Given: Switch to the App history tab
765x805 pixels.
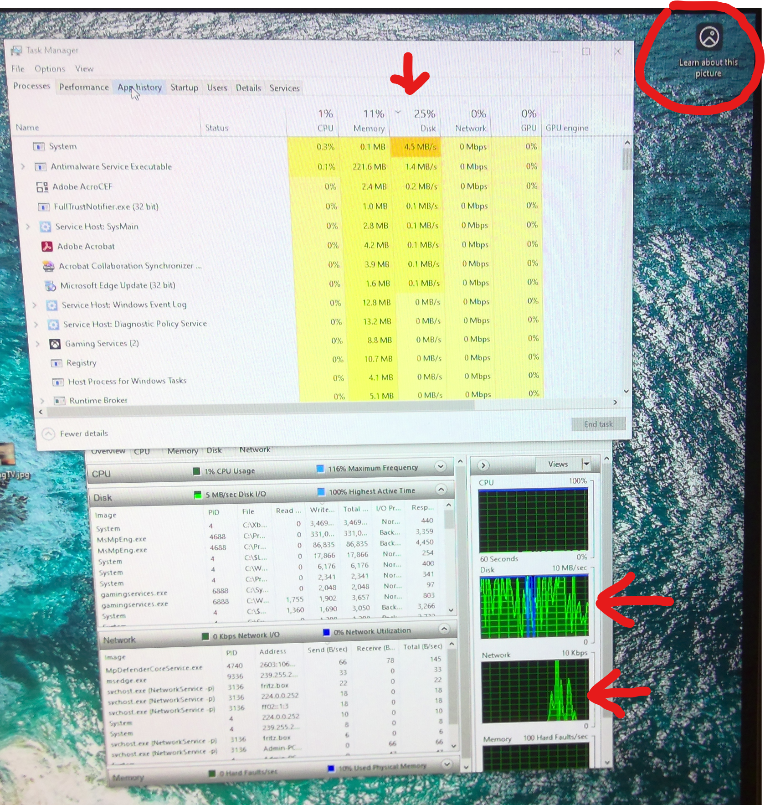Looking at the screenshot, I should point(139,88).
